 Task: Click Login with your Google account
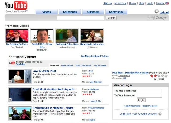[x=138, y=114]
